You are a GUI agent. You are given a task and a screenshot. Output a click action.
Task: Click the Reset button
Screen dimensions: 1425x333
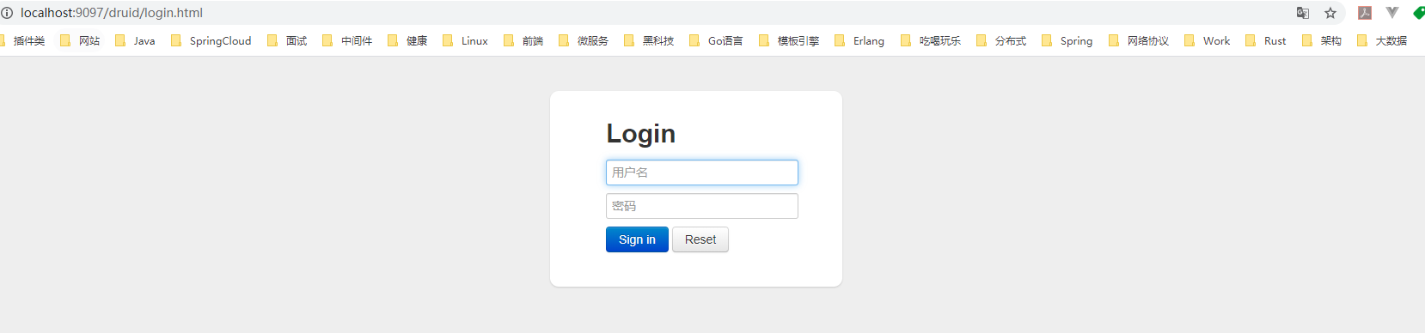[x=700, y=239]
